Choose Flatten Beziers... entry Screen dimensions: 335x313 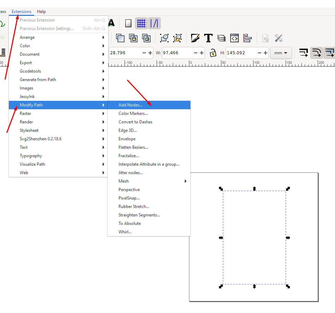click(x=149, y=147)
